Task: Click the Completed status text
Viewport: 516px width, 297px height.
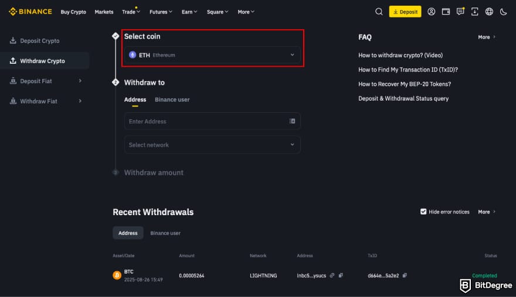Action: pos(484,276)
